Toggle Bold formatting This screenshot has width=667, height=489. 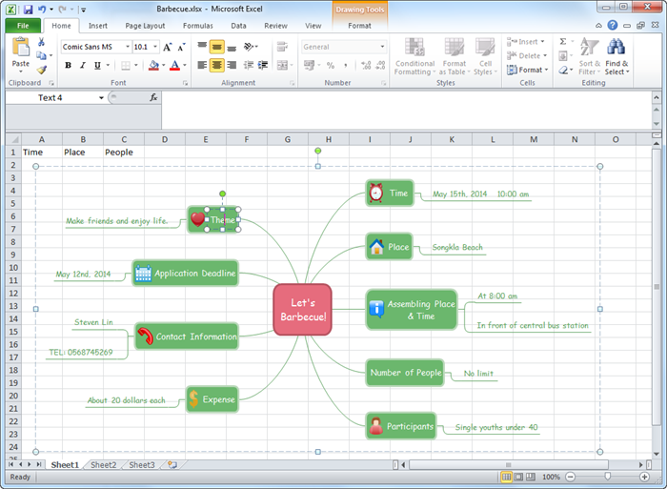[x=68, y=66]
